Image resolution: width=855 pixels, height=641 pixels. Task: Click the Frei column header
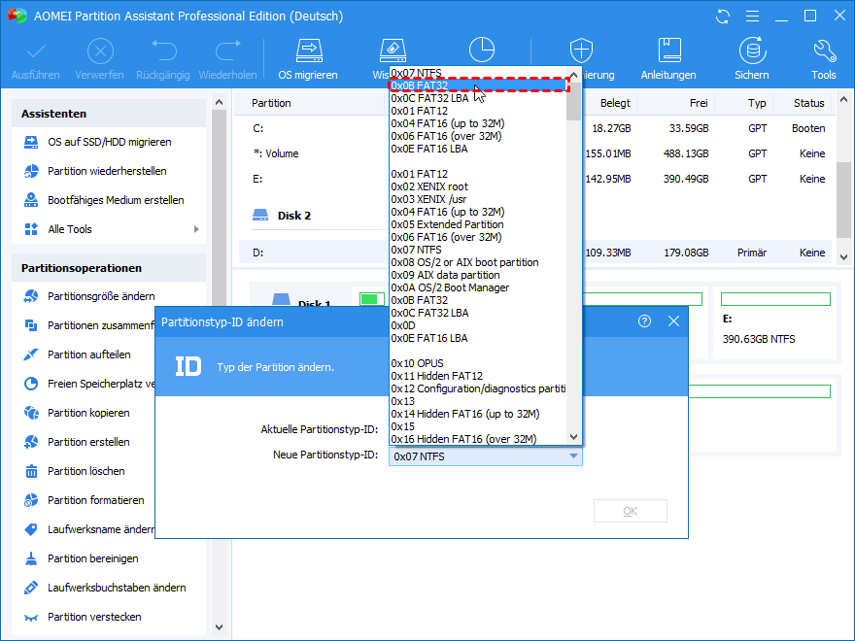[x=699, y=103]
